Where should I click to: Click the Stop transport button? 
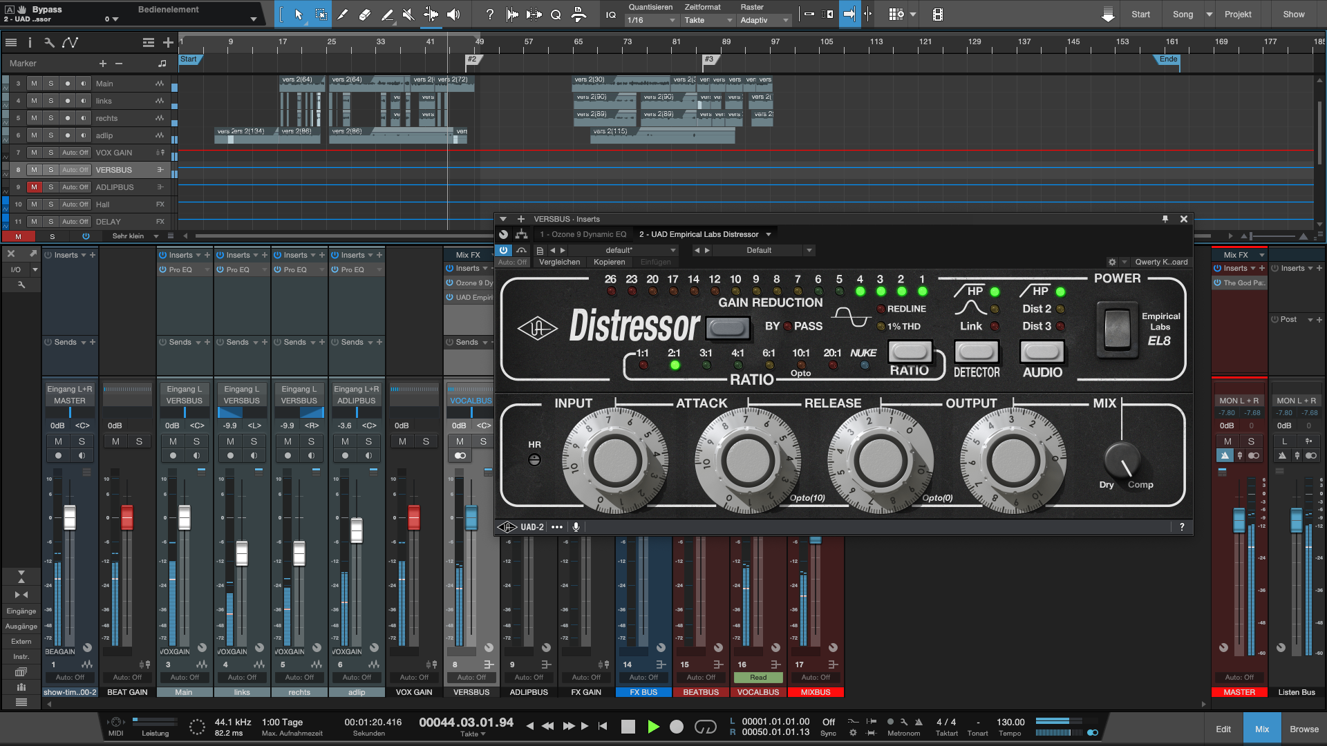coord(628,727)
